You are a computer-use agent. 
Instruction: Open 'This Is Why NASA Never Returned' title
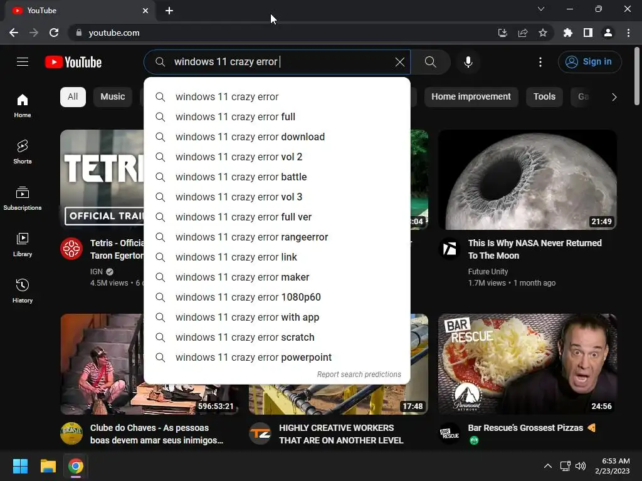point(535,249)
